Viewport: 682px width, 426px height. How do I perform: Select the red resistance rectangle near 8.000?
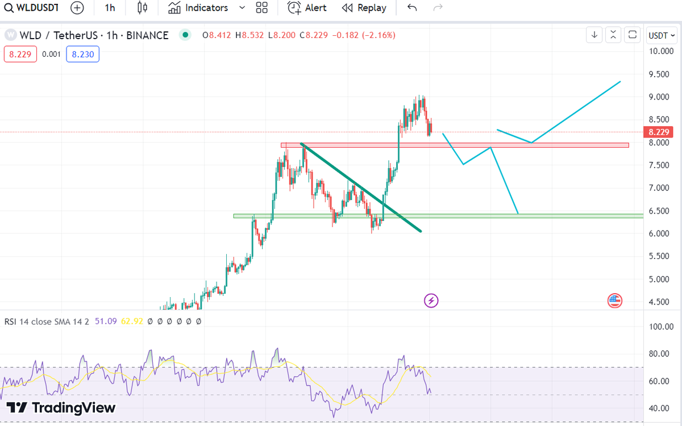coord(455,145)
